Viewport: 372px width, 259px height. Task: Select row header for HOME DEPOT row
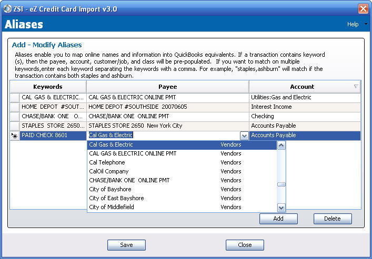(x=15, y=107)
